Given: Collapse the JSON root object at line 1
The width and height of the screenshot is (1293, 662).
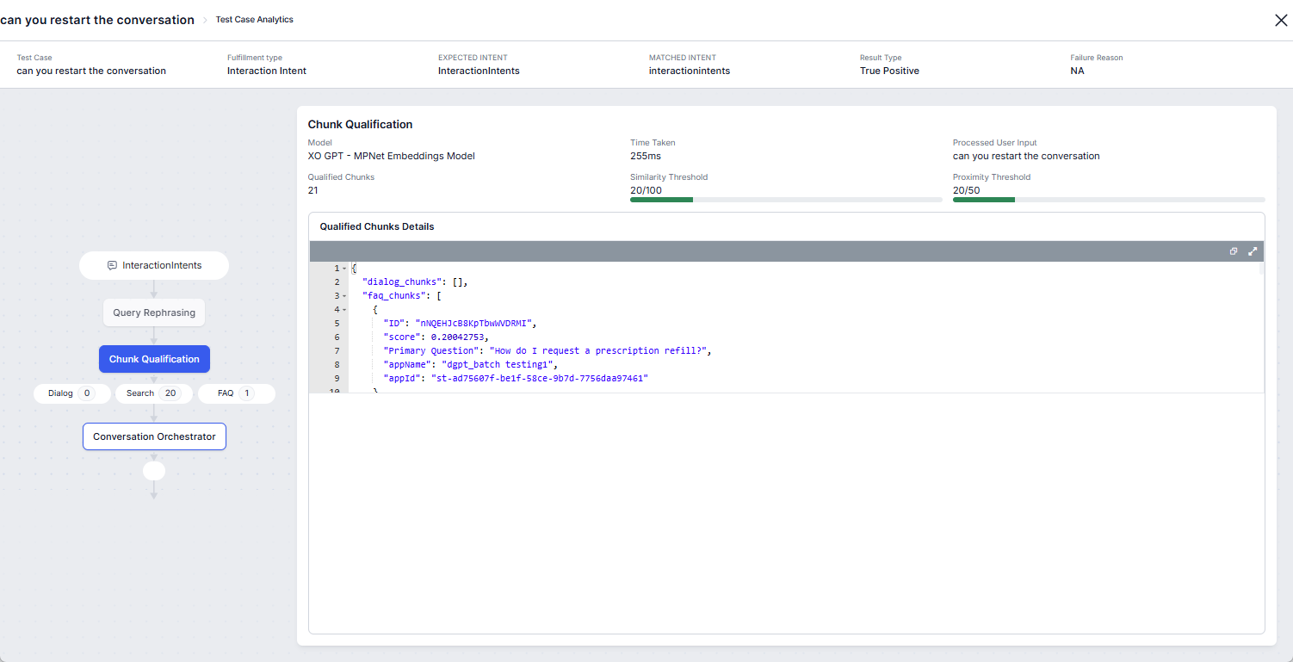Looking at the screenshot, I should pos(344,269).
